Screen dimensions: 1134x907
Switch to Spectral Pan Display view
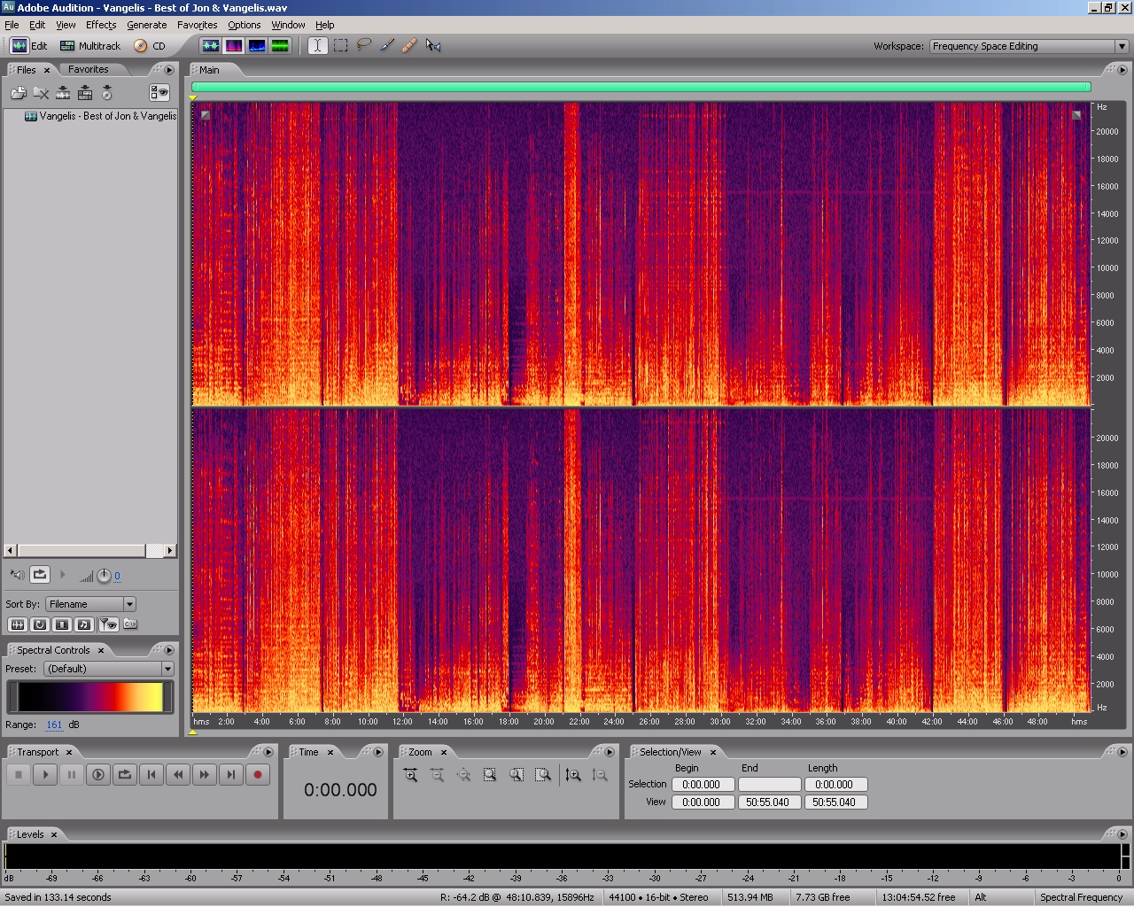[x=257, y=45]
